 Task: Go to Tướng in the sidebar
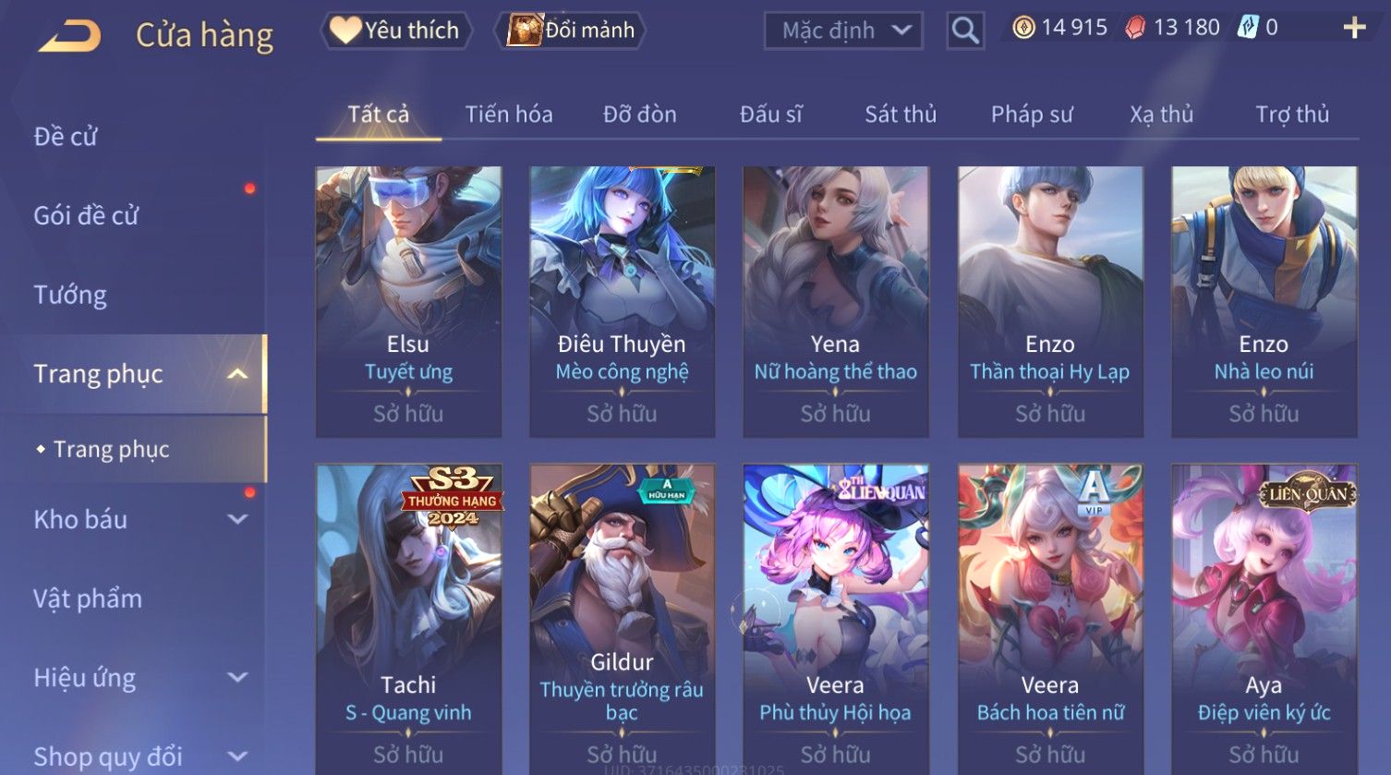click(x=70, y=295)
